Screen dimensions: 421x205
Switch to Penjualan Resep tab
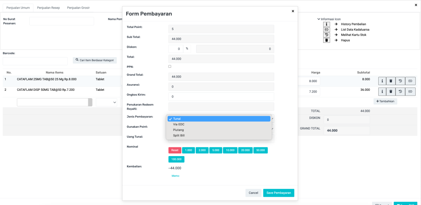[48, 8]
